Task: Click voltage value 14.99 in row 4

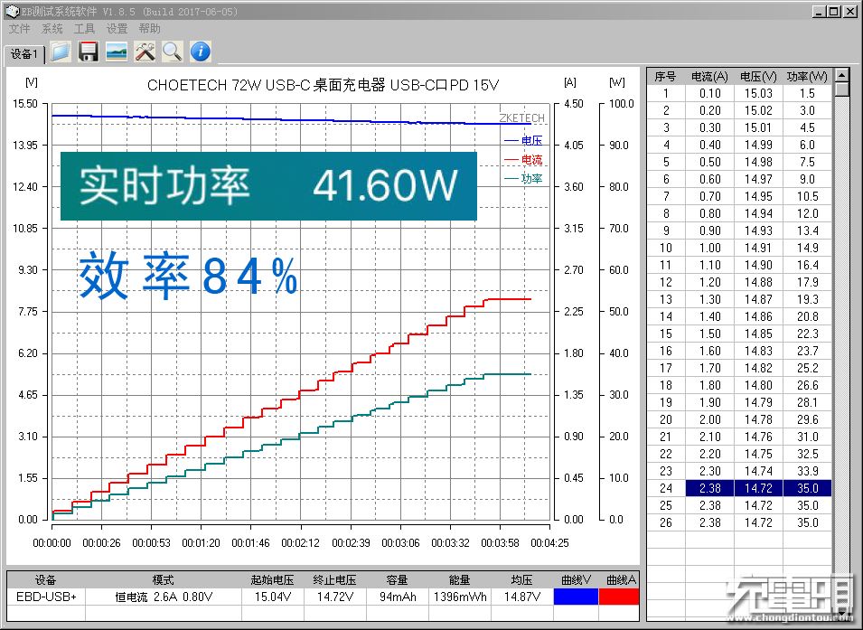Action: (758, 145)
